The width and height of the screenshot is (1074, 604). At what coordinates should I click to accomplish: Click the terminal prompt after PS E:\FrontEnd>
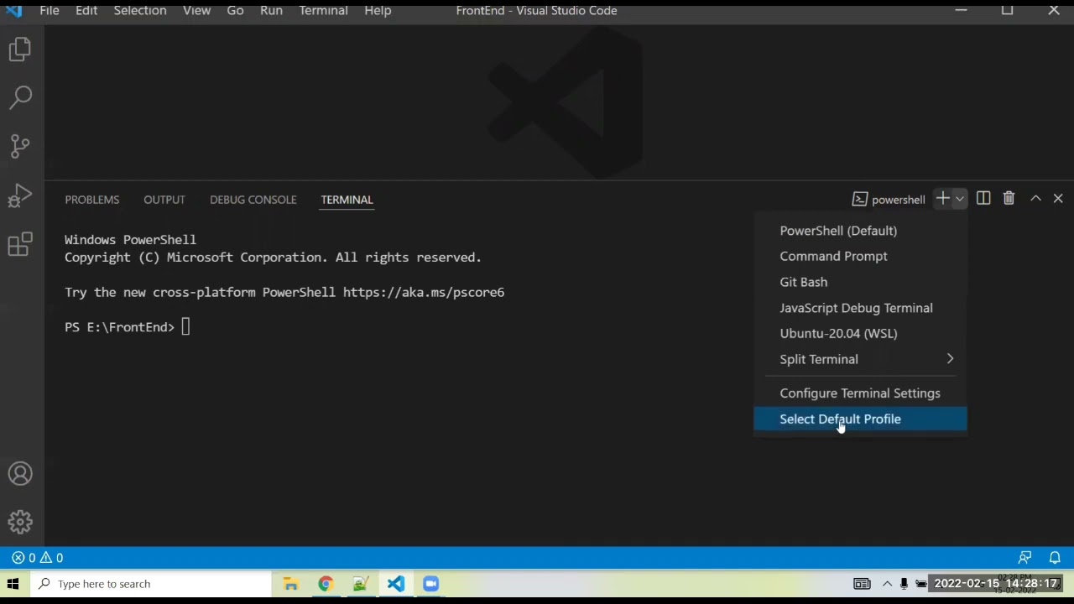pos(185,327)
